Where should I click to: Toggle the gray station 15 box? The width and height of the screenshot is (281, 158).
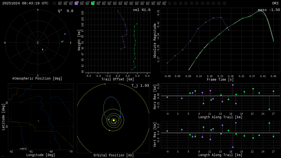tap(137, 3)
